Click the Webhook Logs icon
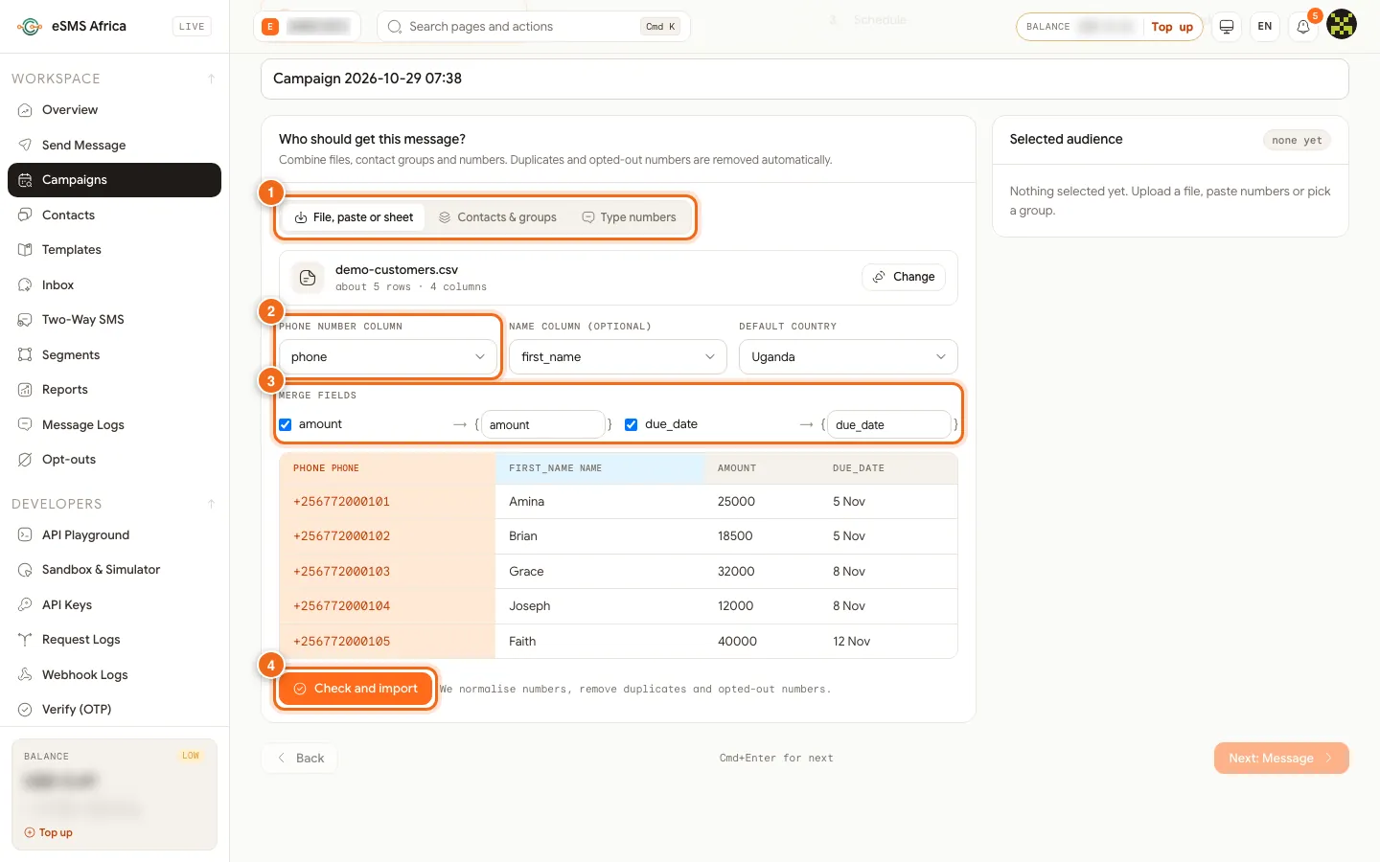Viewport: 1380px width, 862px height. click(x=25, y=674)
